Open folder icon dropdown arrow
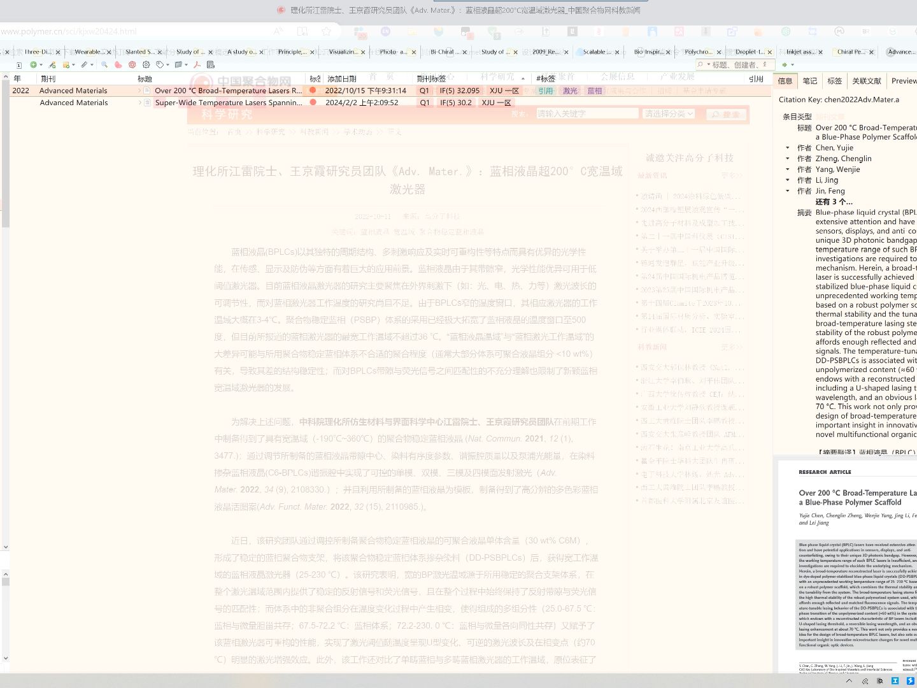 point(186,64)
